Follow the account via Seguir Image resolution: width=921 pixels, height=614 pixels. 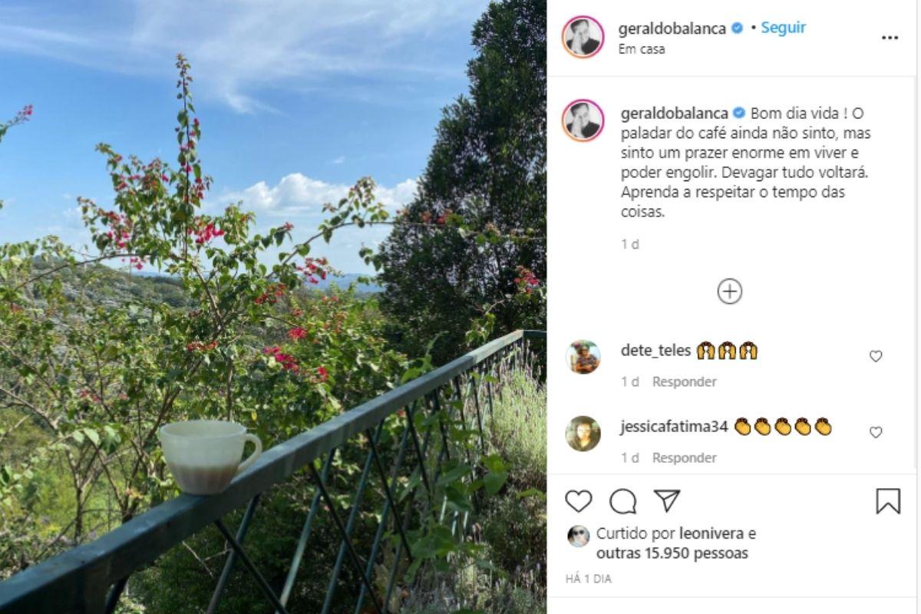pos(783,28)
